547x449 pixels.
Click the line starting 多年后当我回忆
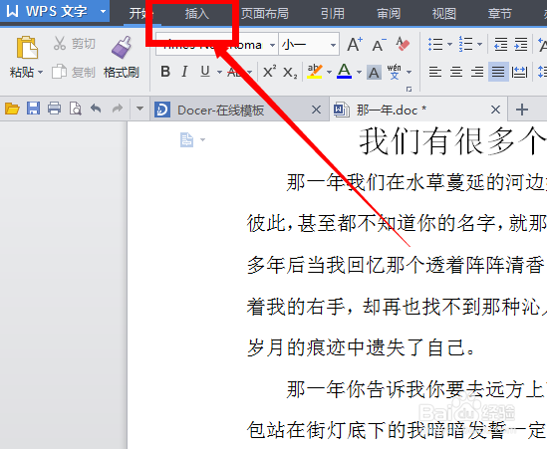coord(397,265)
